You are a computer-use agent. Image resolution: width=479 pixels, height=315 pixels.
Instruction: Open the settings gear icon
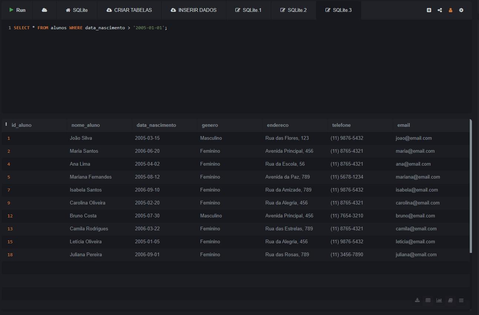coord(461,10)
